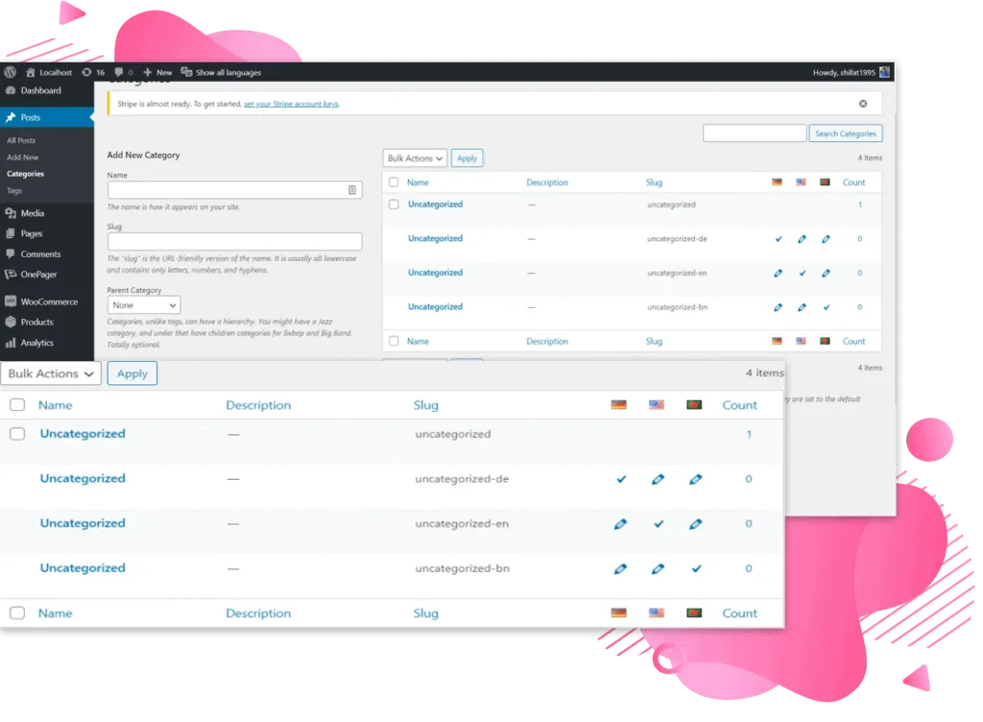
Task: Click Bengali checkmark in zoomed uncategorized-bn row
Action: point(696,569)
